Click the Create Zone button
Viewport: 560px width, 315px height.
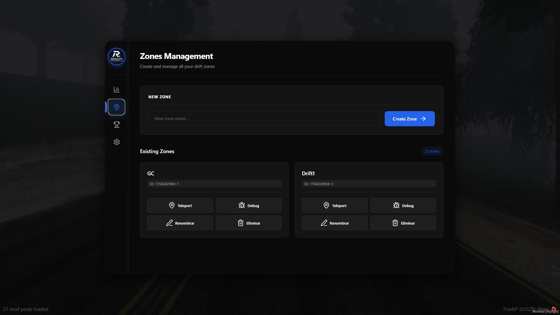pos(409,119)
